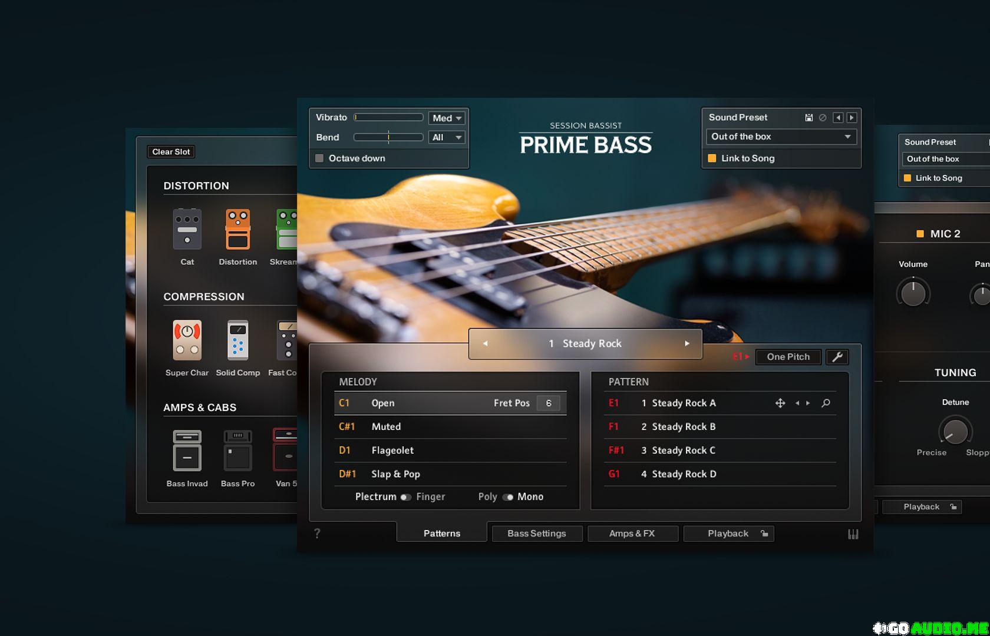
Task: Choose the Super Char compressor pedal
Action: tap(187, 340)
